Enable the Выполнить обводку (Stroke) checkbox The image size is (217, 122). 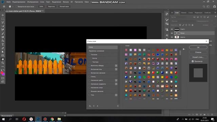90,65
